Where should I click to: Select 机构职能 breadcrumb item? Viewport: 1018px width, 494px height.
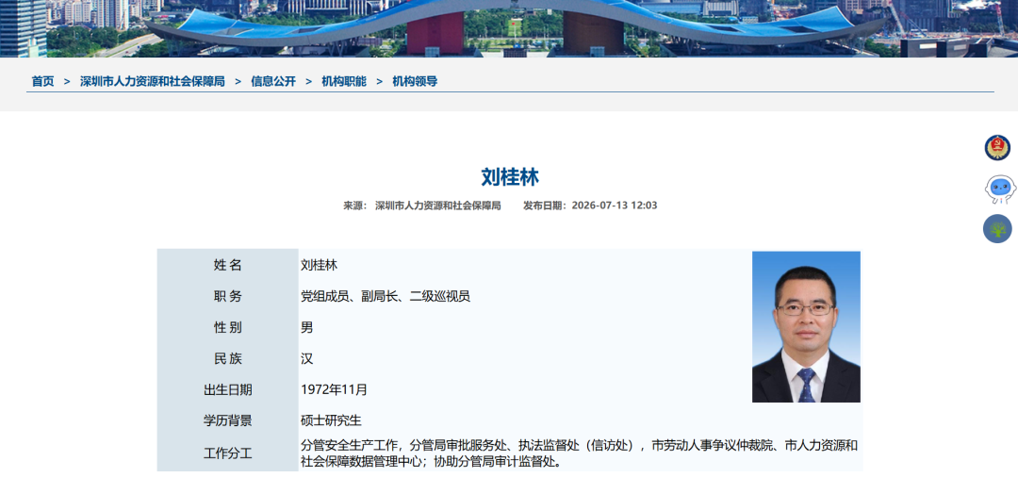pyautogui.click(x=344, y=81)
